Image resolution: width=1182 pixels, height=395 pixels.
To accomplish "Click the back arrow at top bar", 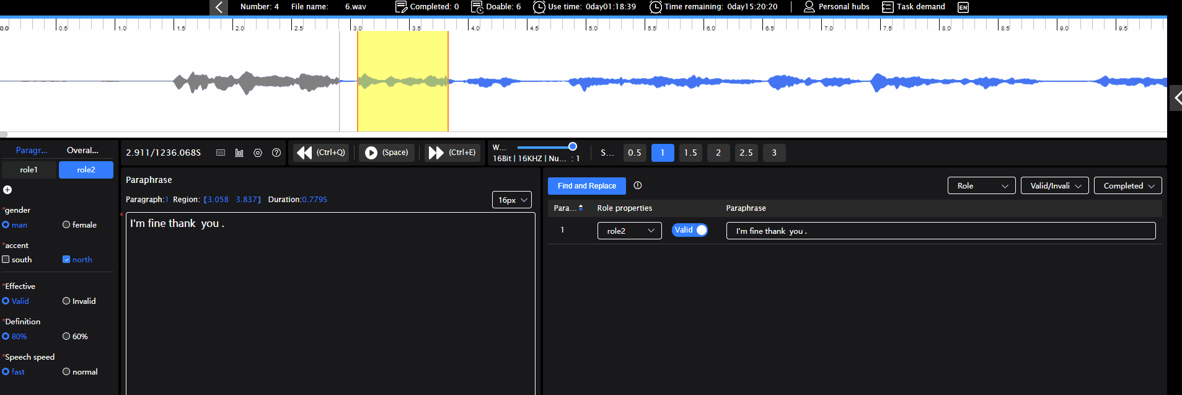I will pos(219,7).
